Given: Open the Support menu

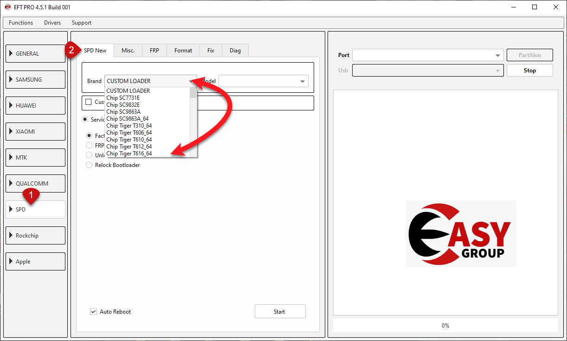Looking at the screenshot, I should click(x=82, y=23).
